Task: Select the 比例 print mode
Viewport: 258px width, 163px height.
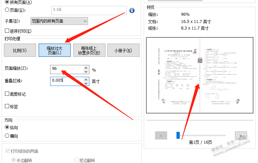Action: (x=20, y=51)
